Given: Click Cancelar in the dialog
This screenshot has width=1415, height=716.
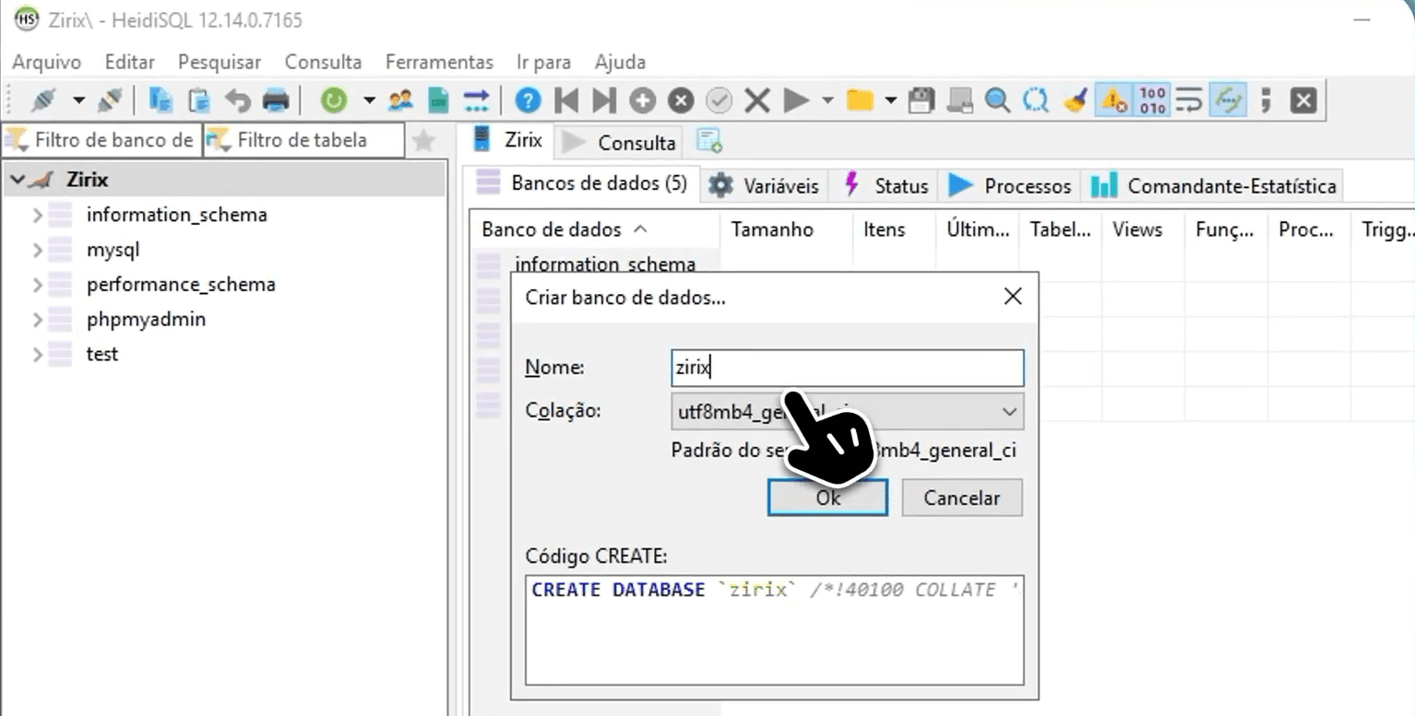Looking at the screenshot, I should [x=962, y=498].
